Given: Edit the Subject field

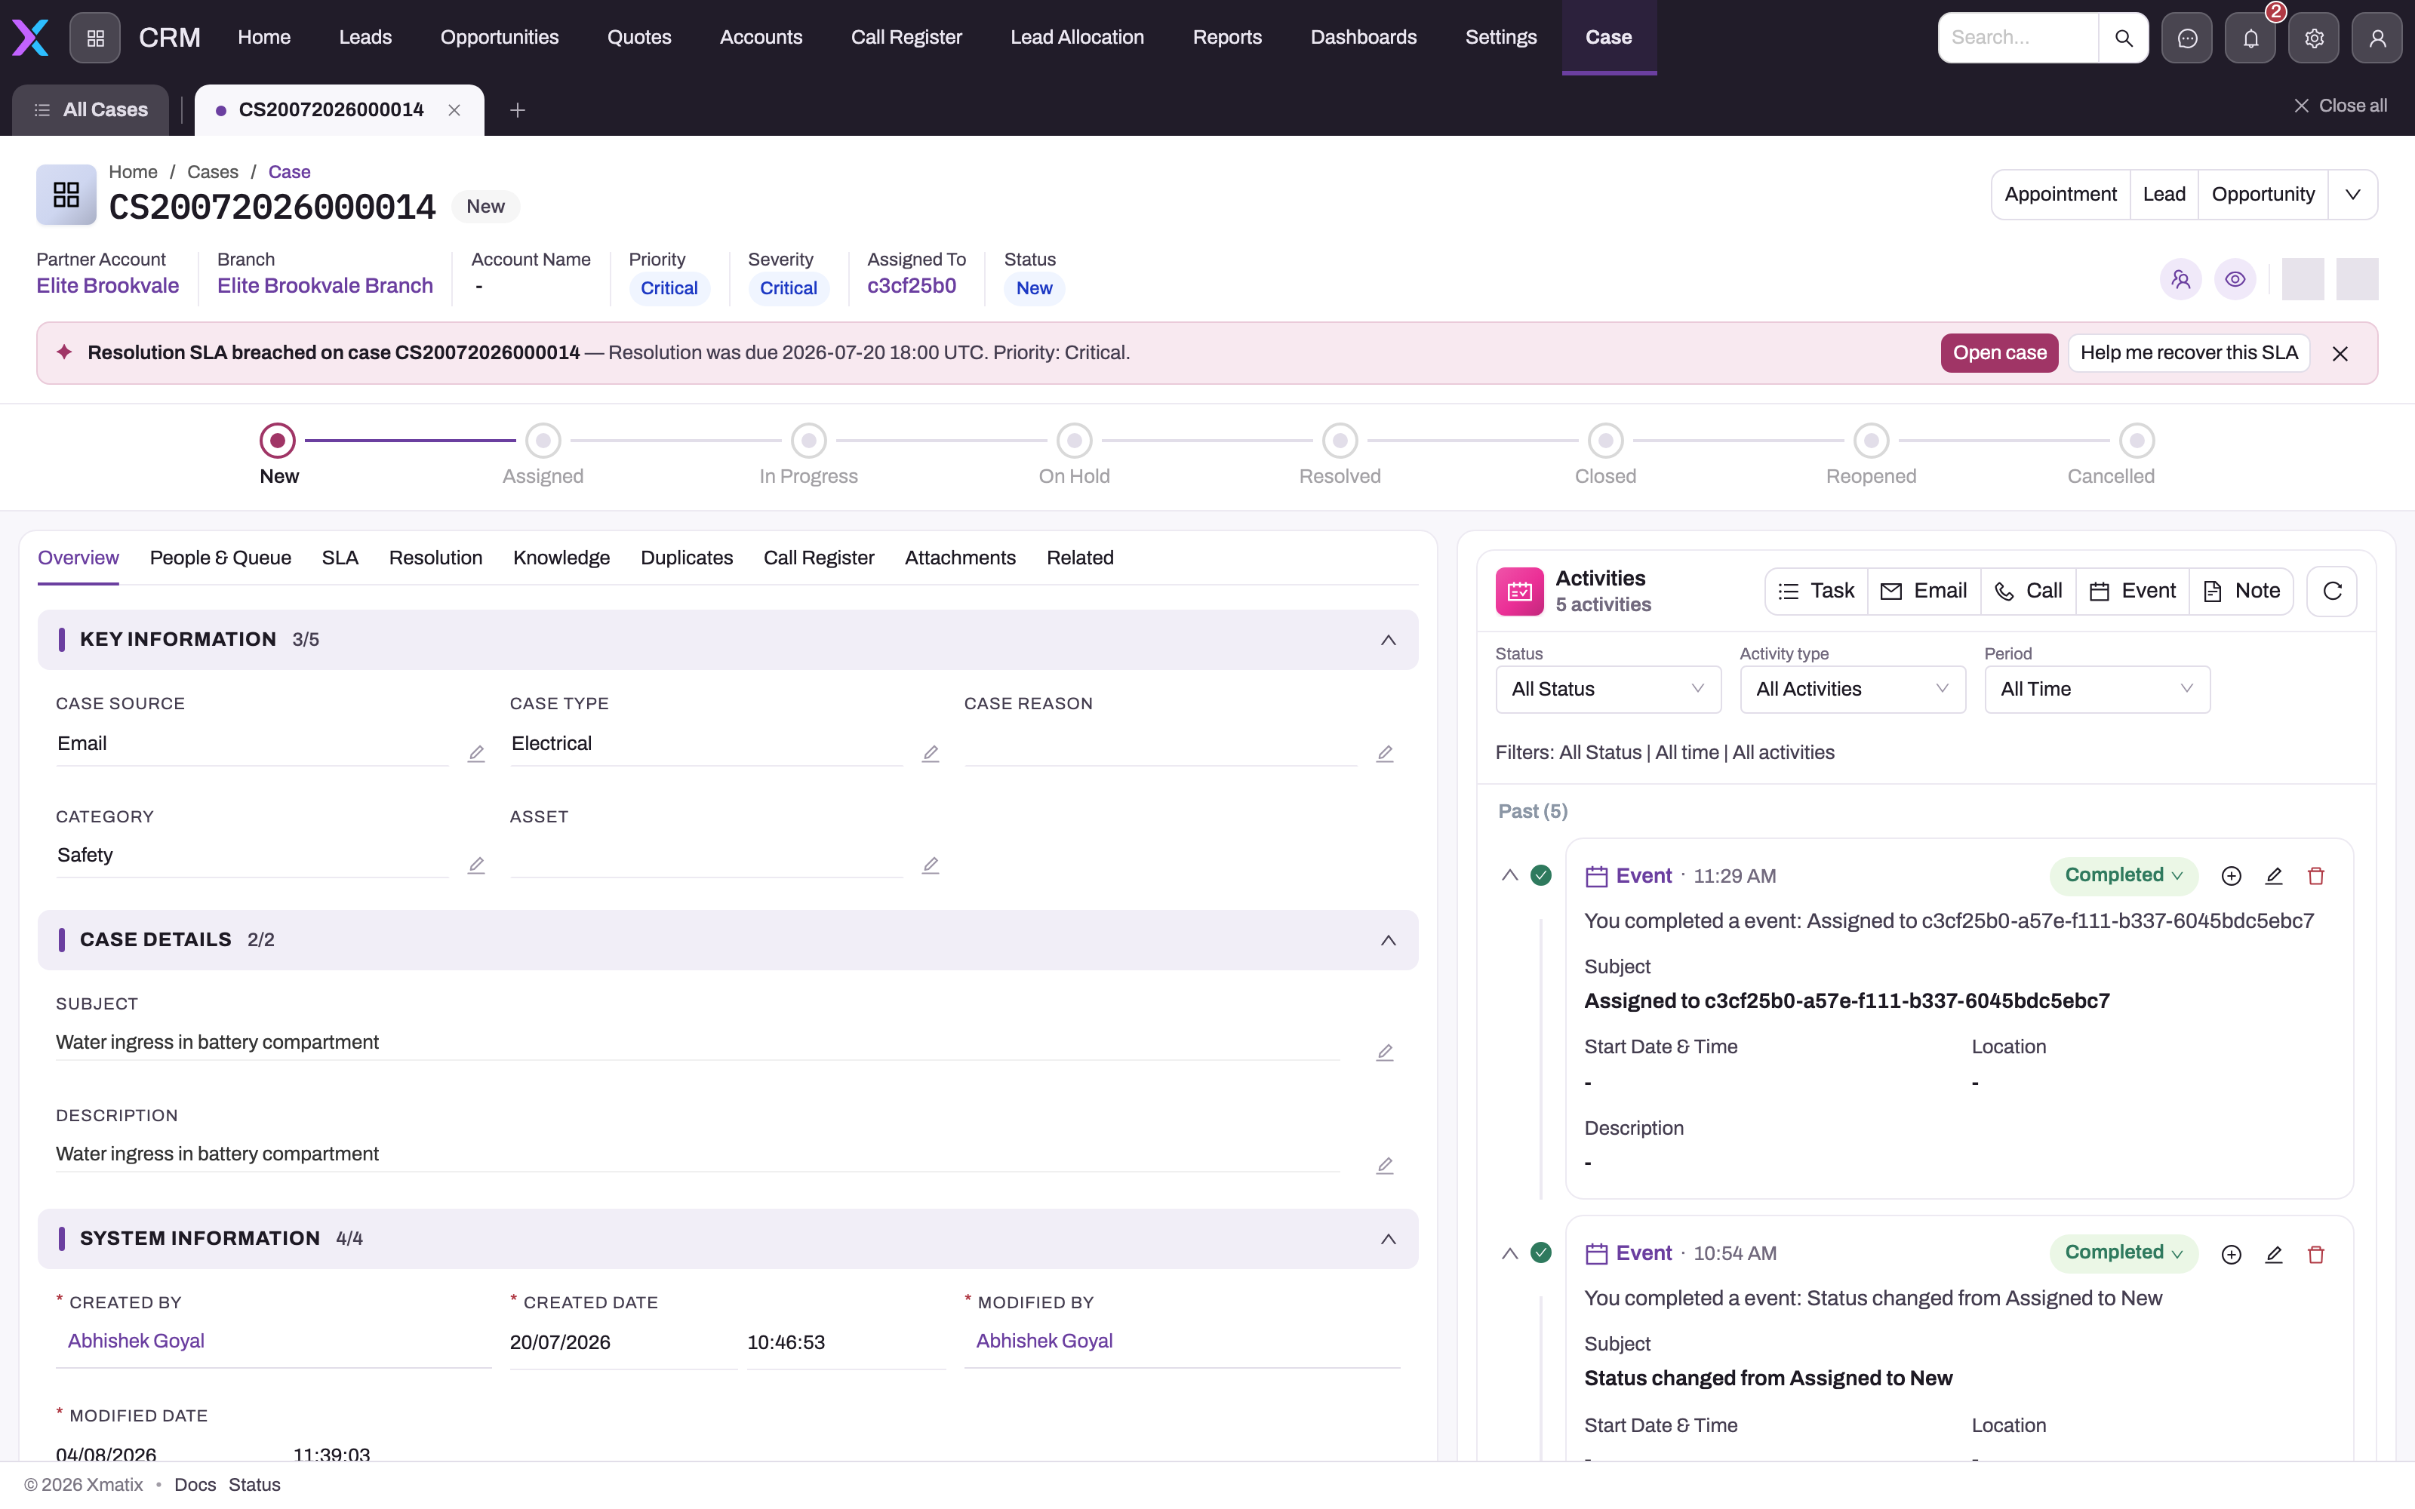Looking at the screenshot, I should [x=1384, y=1053].
